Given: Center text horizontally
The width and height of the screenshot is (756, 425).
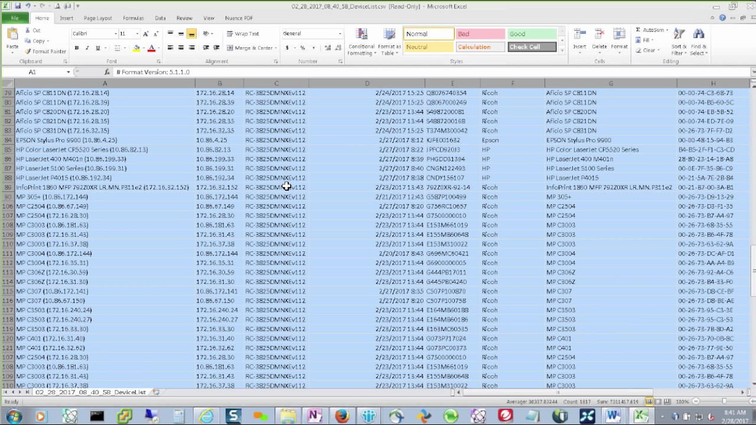Looking at the screenshot, I should point(181,48).
